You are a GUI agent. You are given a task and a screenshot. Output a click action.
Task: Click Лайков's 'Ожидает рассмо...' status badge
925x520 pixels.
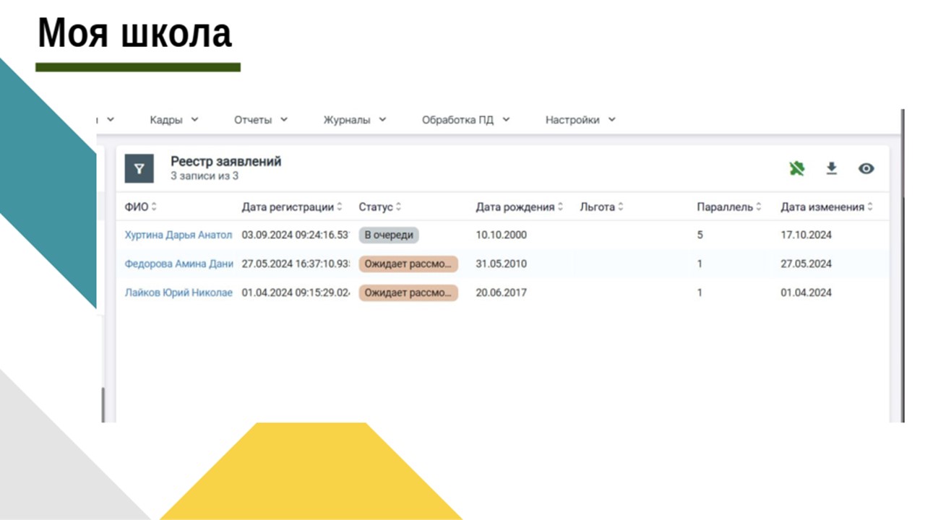(408, 292)
